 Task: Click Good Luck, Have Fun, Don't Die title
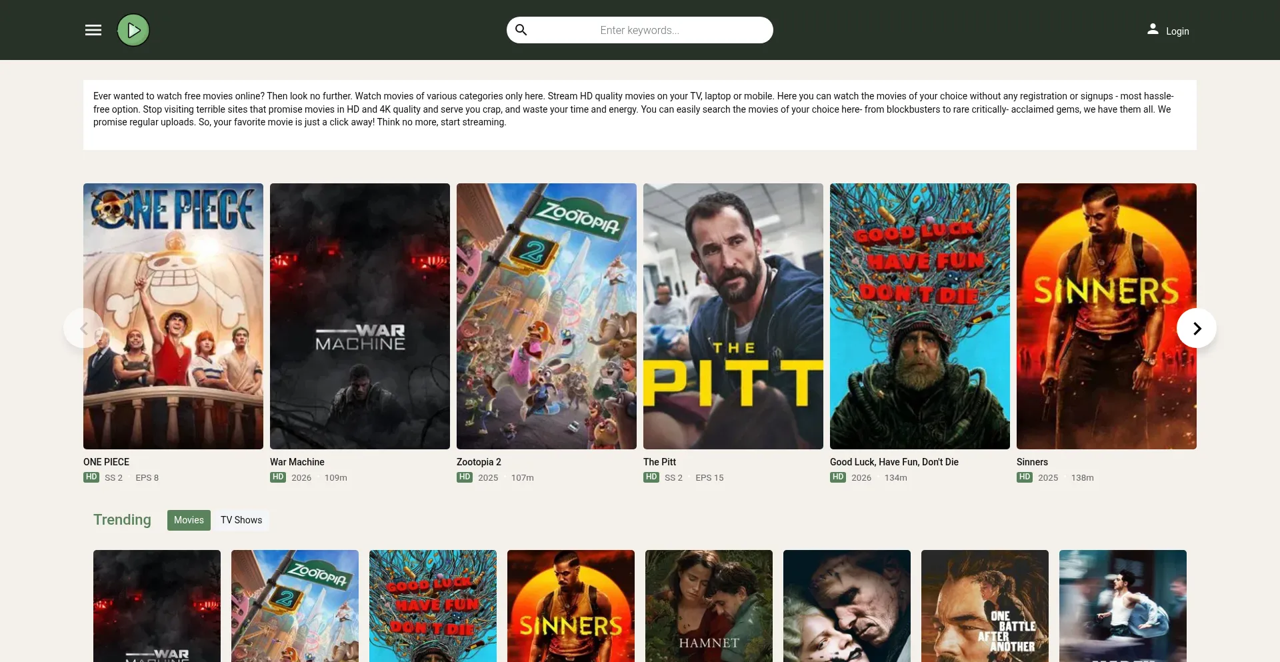[894, 462]
